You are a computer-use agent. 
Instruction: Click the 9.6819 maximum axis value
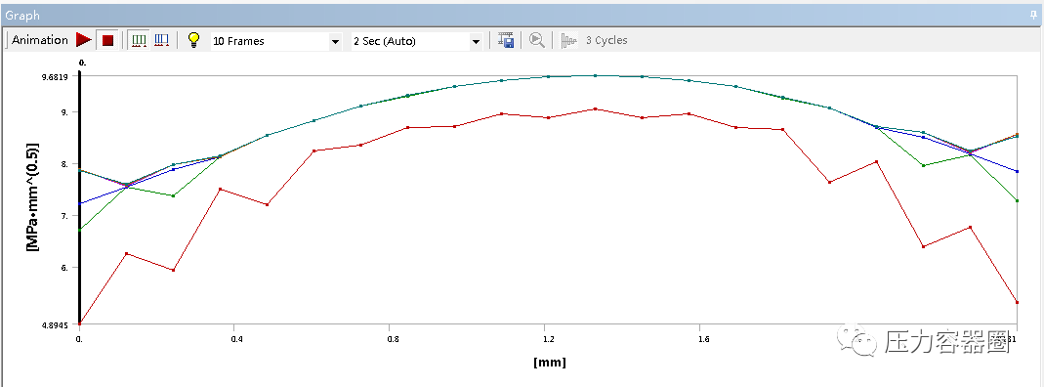tap(55, 77)
